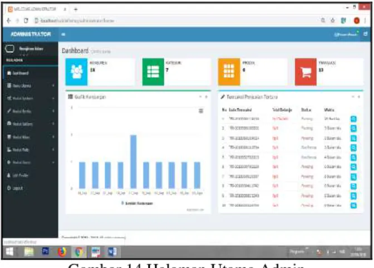Click the red Transaksi shopping cart icon

click(x=306, y=72)
